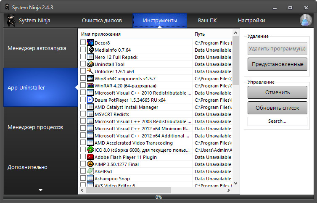Click the flask icon in the top-right header
Screen dimensions: 317x203
306,20
